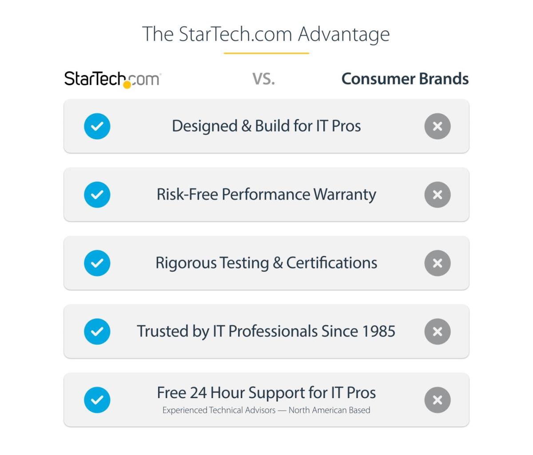Click blue checkmark beside Designed & Build for IT Pros
533x455 pixels.
tap(97, 126)
